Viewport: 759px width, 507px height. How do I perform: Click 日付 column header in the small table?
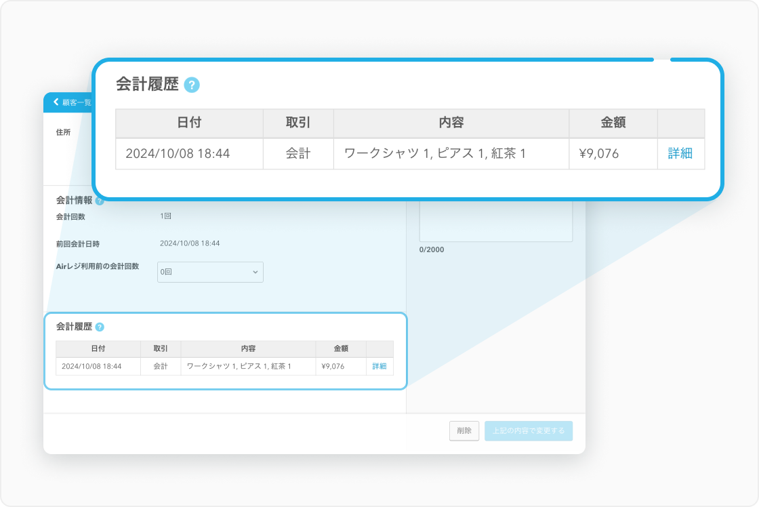[x=98, y=349]
